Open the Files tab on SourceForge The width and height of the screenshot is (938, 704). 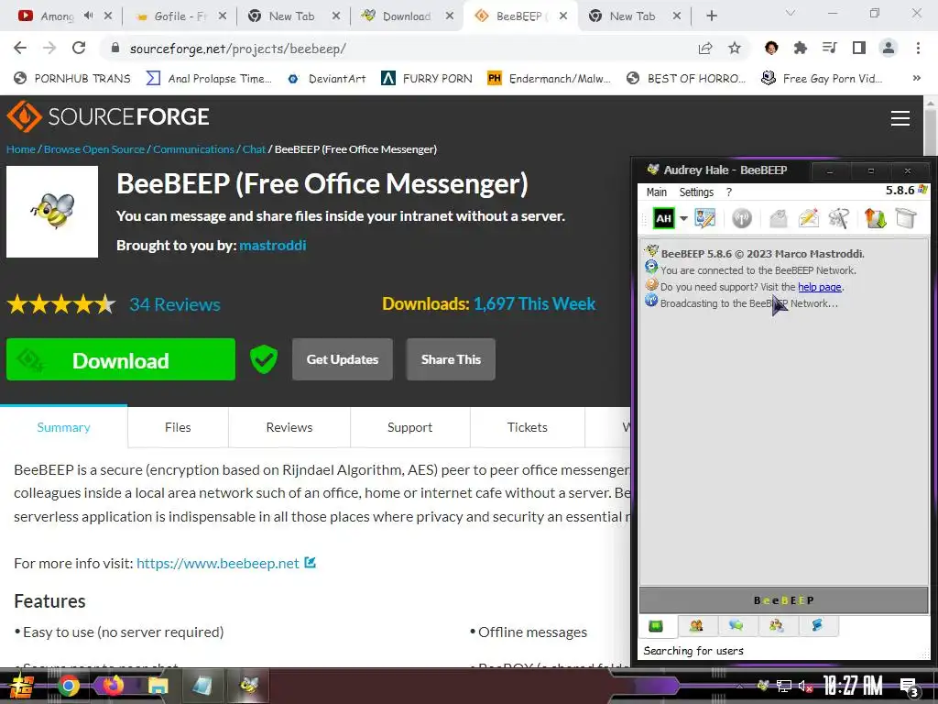pyautogui.click(x=178, y=427)
